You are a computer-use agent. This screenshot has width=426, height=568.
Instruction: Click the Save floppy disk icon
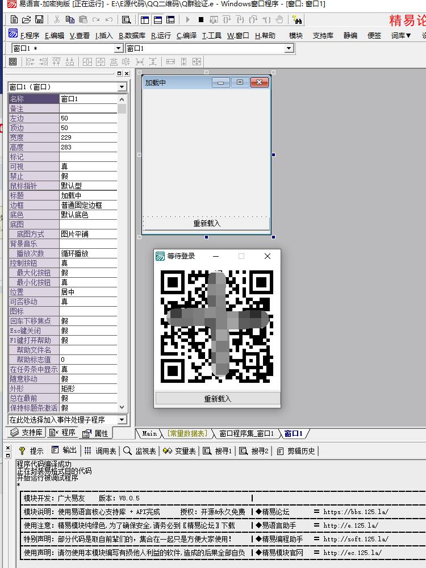click(x=39, y=19)
